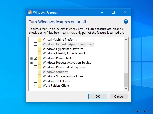153x114 pixels.
Task: Select the Windows Hypervisor Platform label
Action: pos(63,49)
